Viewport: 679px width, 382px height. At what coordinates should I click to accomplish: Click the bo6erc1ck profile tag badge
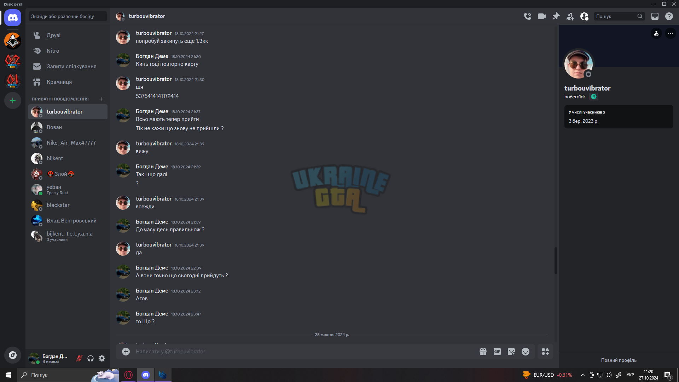pyautogui.click(x=594, y=97)
